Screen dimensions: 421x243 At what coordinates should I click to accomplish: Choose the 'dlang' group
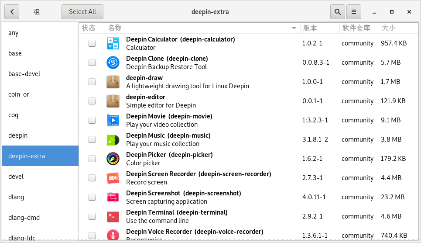40,197
